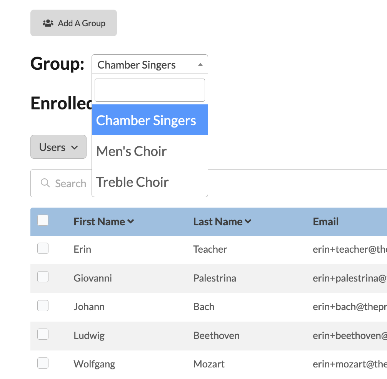
Task: Check the Ludwig Beethoven row checkbox
Action: coord(43,334)
